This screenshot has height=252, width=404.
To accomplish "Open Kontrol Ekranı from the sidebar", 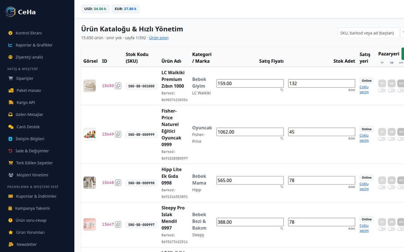I will [37, 33].
